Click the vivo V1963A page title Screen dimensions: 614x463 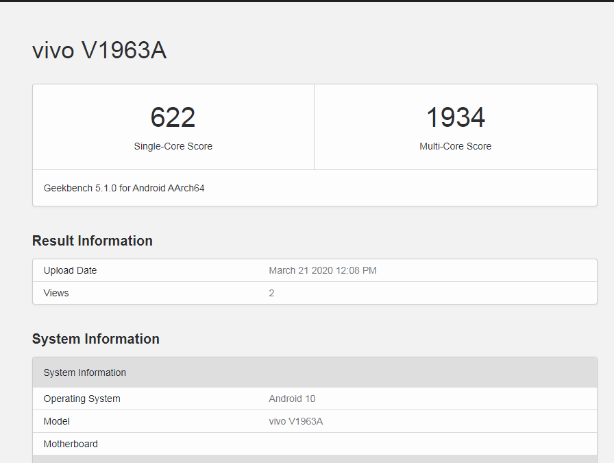click(x=99, y=51)
